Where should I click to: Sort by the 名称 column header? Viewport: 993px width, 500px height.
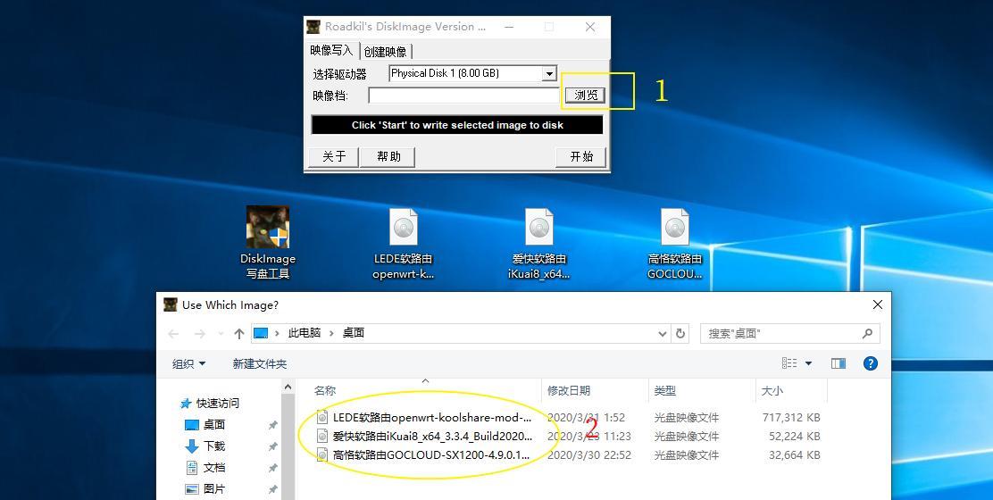[x=325, y=391]
